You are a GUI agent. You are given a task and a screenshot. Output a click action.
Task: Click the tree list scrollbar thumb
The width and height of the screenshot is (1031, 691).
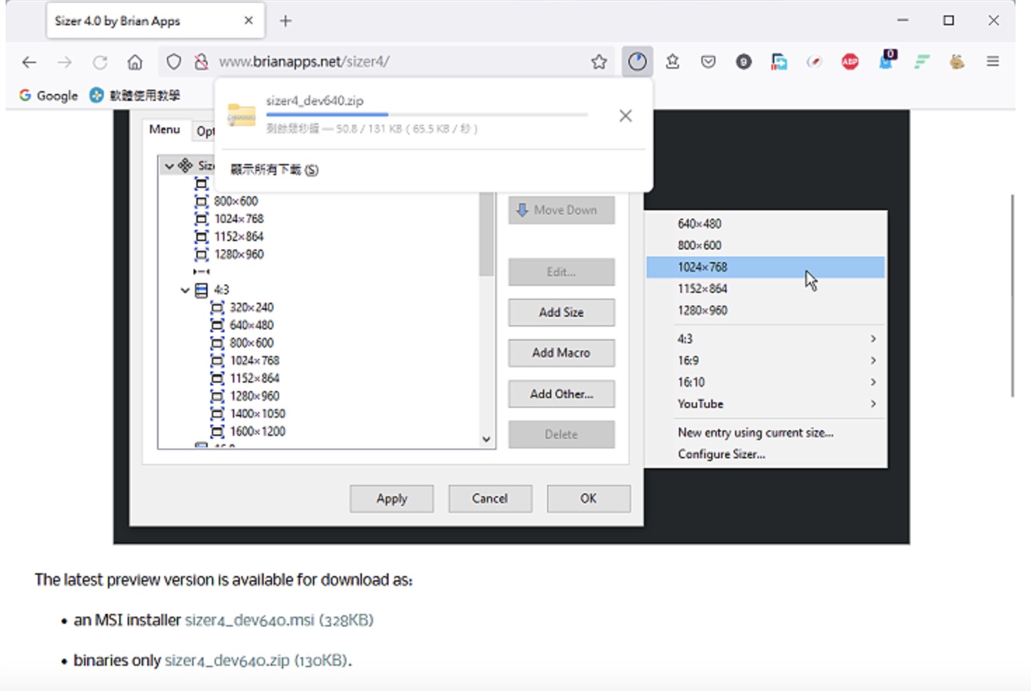(x=486, y=234)
